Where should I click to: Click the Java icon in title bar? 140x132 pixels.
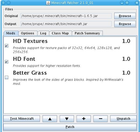pyautogui.click(x=48, y=3)
